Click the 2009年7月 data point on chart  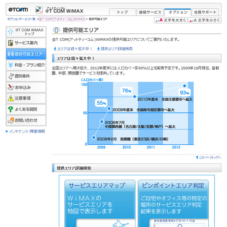click(x=102, y=122)
